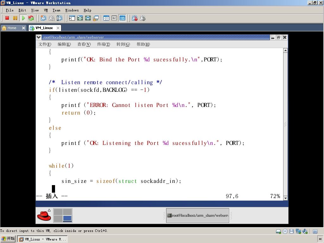Click the "else" keyword line in code

(55, 128)
